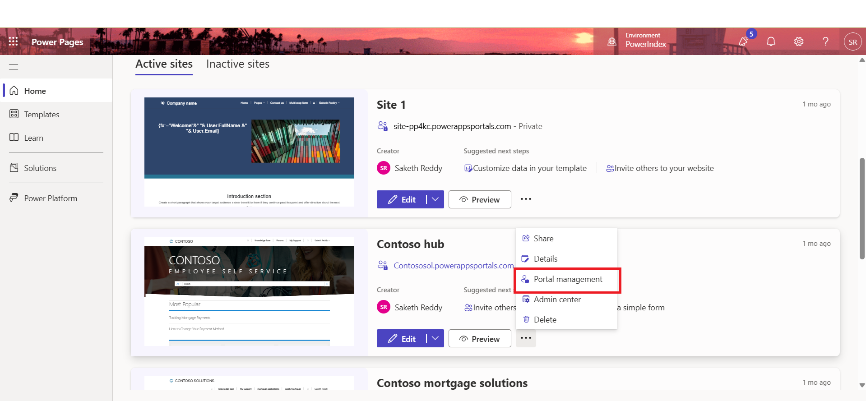866x401 pixels.
Task: Click the Copilot announcements icon with badge
Action: tap(744, 41)
